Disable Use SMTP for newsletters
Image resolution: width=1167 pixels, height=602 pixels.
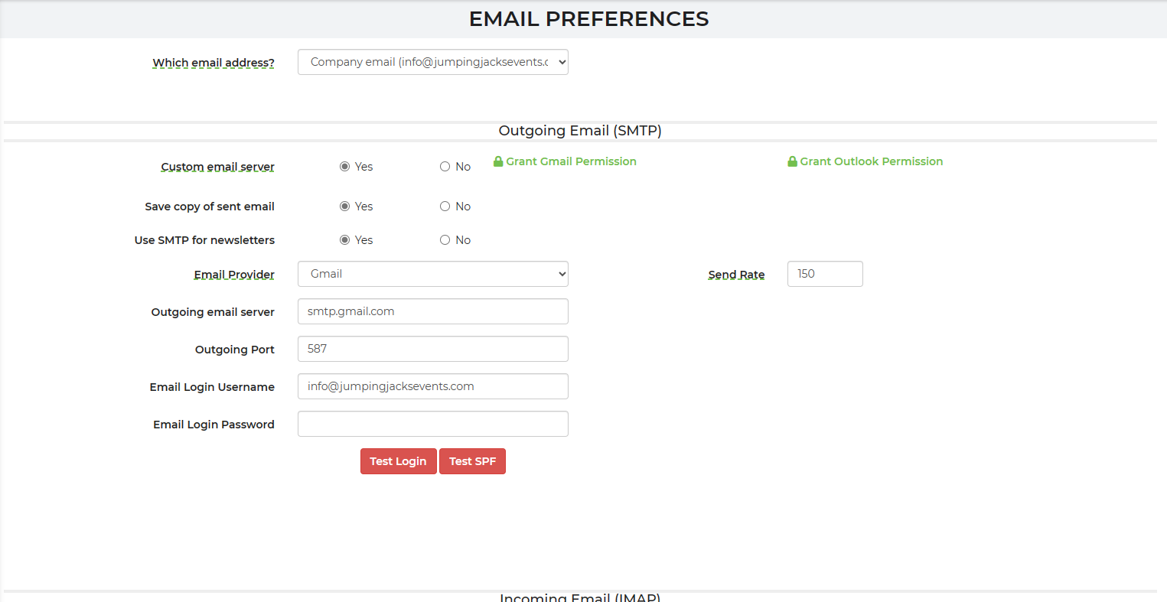click(x=445, y=240)
